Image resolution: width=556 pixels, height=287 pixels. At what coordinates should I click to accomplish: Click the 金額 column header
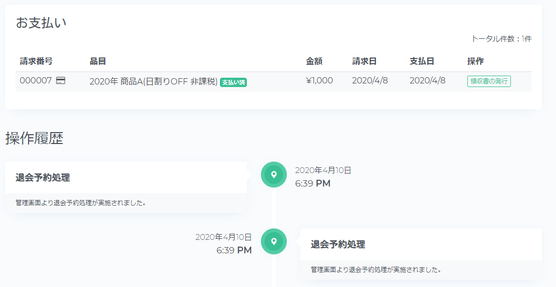pyautogui.click(x=314, y=61)
